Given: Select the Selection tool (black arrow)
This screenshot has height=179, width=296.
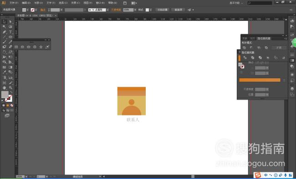Looking at the screenshot, I should point(4,22).
